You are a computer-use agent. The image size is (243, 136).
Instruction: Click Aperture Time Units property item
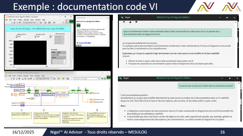[63, 95]
